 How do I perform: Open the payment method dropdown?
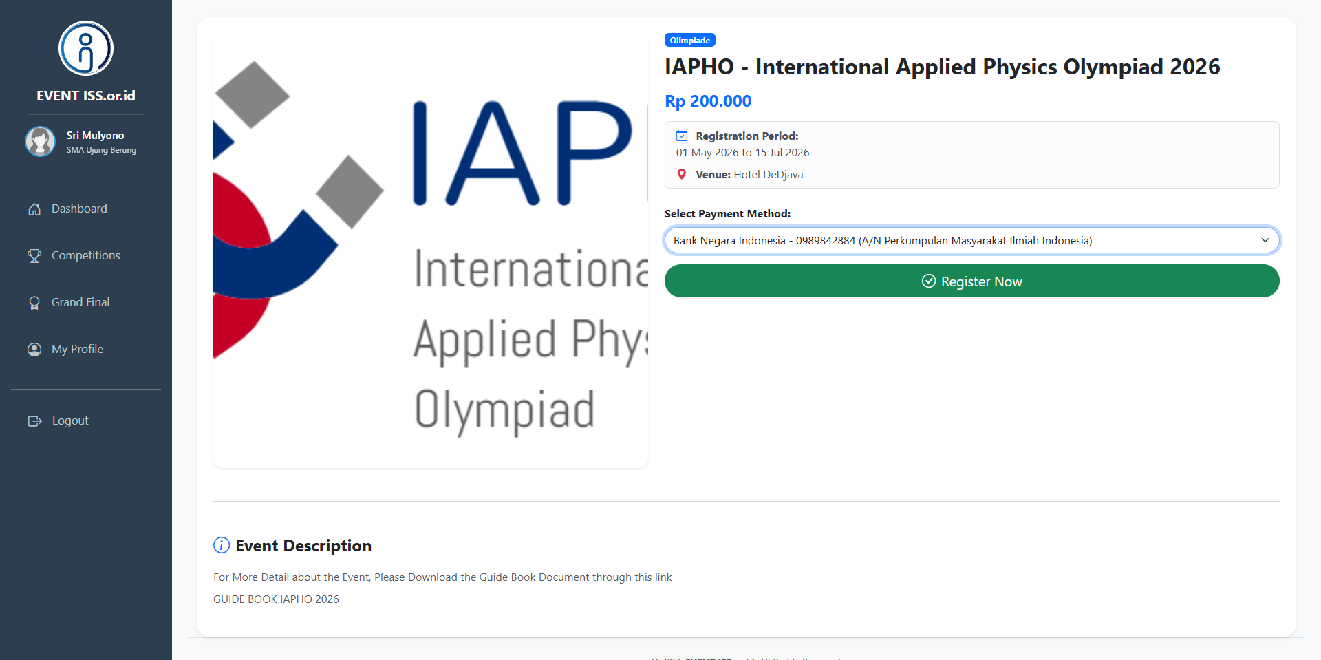click(x=971, y=240)
